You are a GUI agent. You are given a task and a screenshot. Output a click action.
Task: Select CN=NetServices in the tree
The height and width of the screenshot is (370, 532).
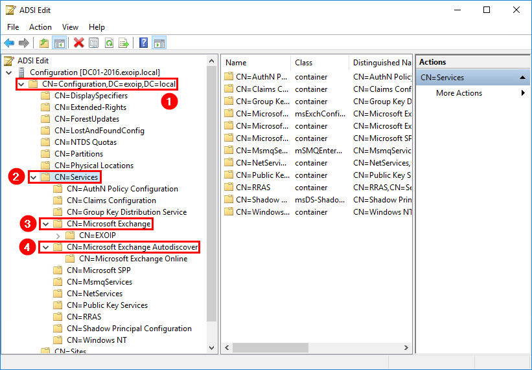tap(95, 294)
